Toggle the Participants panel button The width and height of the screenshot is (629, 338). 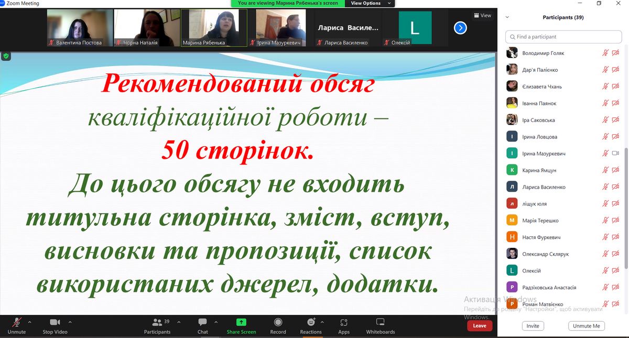[x=157, y=322]
